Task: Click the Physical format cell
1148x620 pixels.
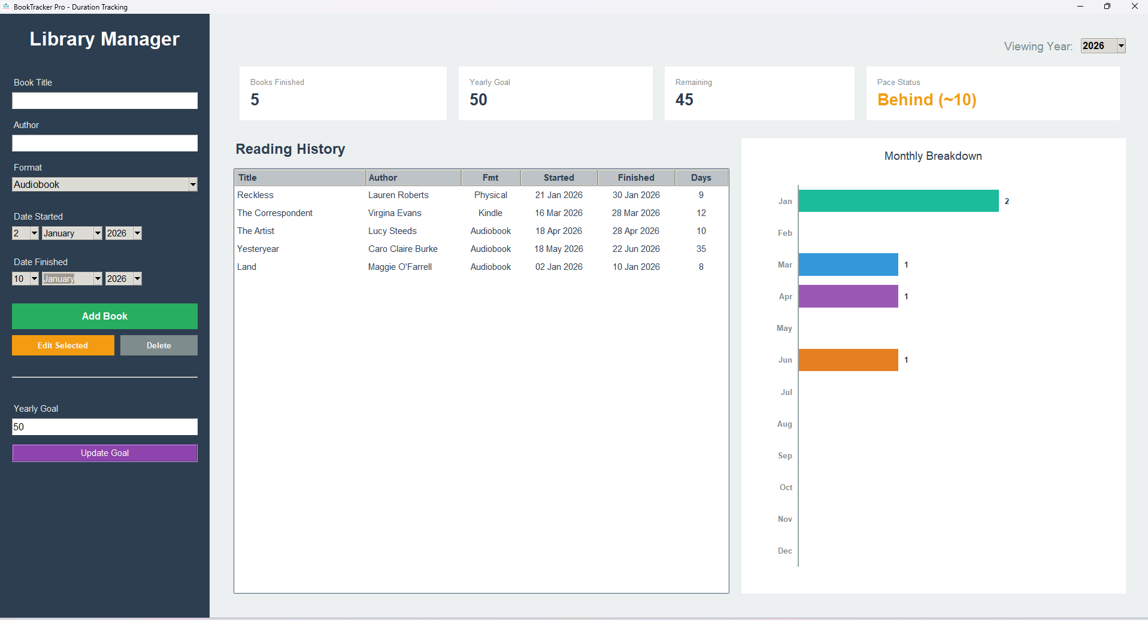Action: pyautogui.click(x=490, y=195)
